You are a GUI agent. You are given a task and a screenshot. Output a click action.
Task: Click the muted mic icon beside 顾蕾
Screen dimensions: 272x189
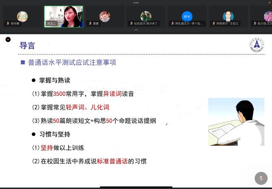tap(90, 23)
